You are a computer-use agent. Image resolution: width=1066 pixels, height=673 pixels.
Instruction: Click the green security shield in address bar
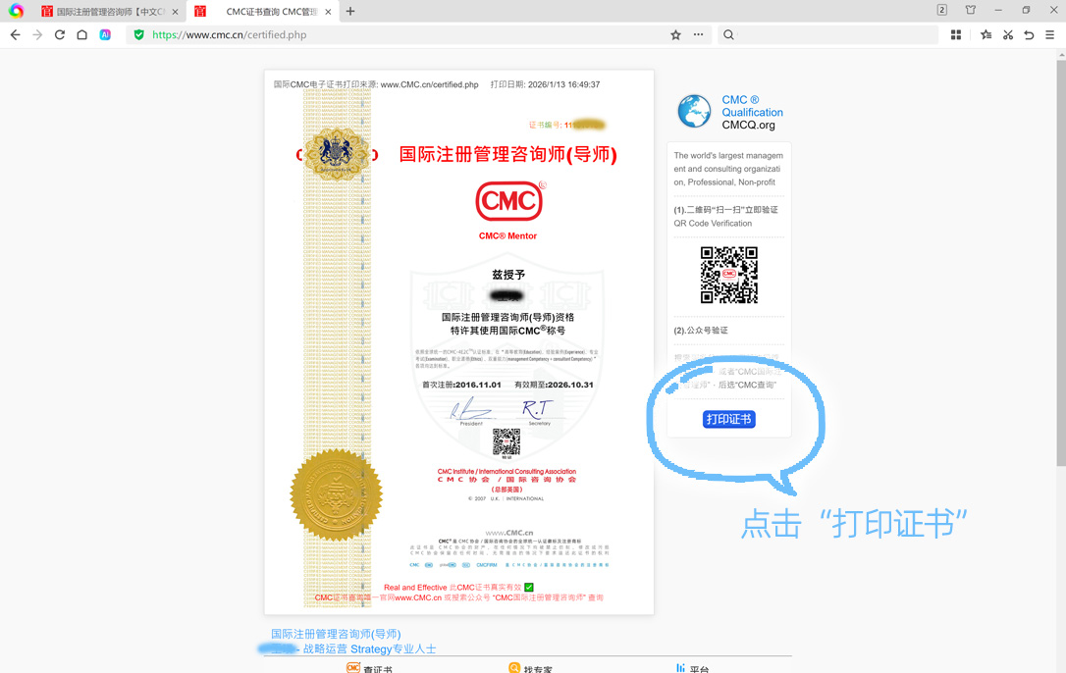pos(137,34)
